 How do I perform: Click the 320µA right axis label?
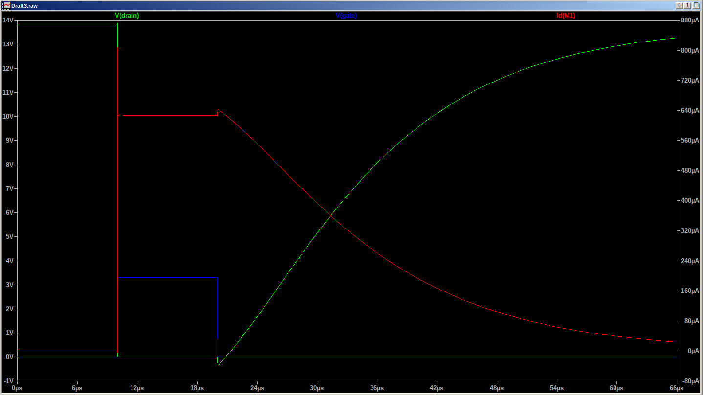(690, 230)
